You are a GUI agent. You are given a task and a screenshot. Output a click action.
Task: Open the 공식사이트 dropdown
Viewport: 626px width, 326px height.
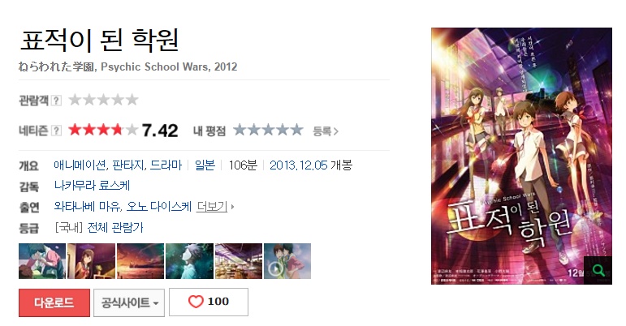(129, 302)
